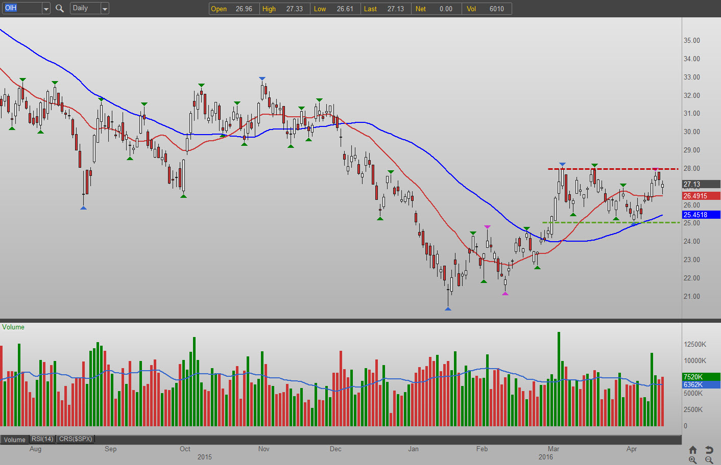Click the blue marker at January low
Viewport: 721px width, 465px height.
(x=448, y=308)
